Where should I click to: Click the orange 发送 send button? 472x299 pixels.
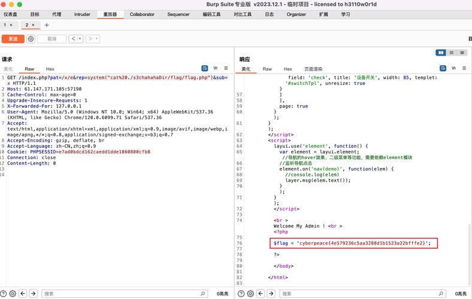(x=13, y=39)
